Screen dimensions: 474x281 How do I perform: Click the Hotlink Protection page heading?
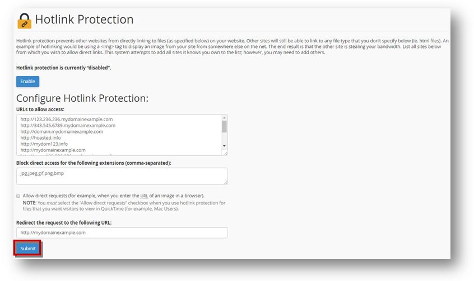tap(84, 20)
